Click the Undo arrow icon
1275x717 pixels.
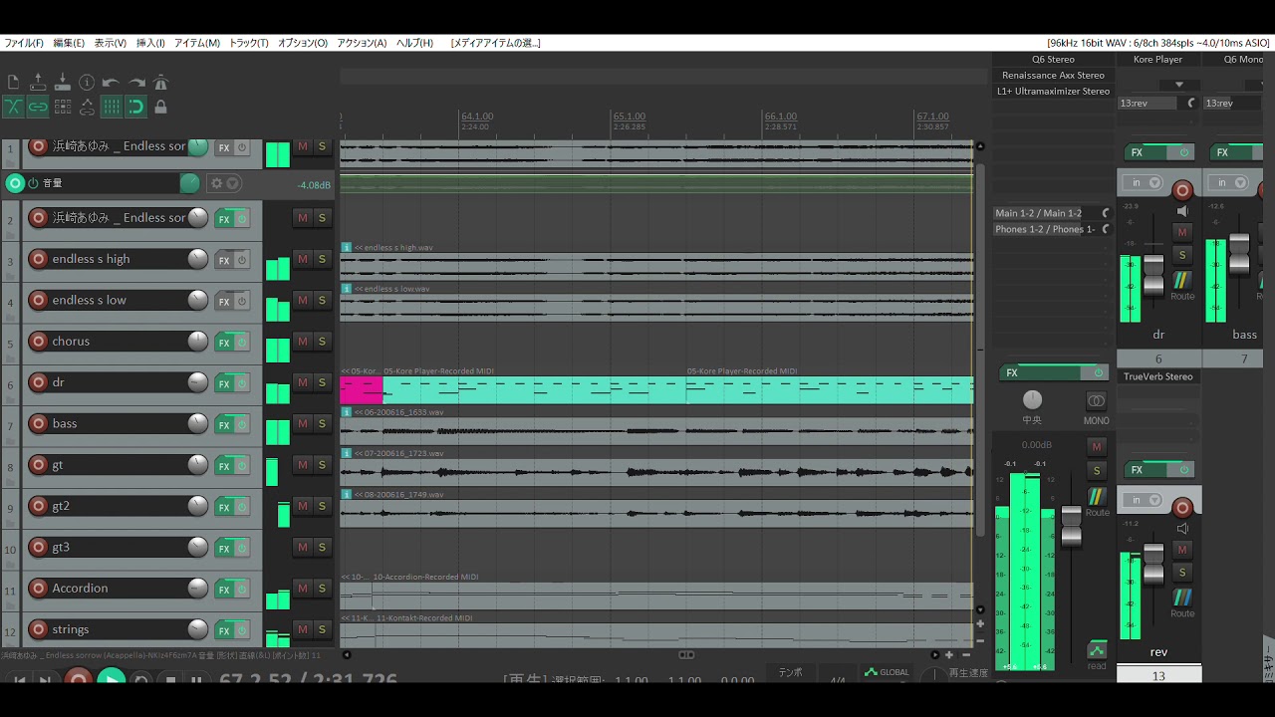[x=111, y=83]
